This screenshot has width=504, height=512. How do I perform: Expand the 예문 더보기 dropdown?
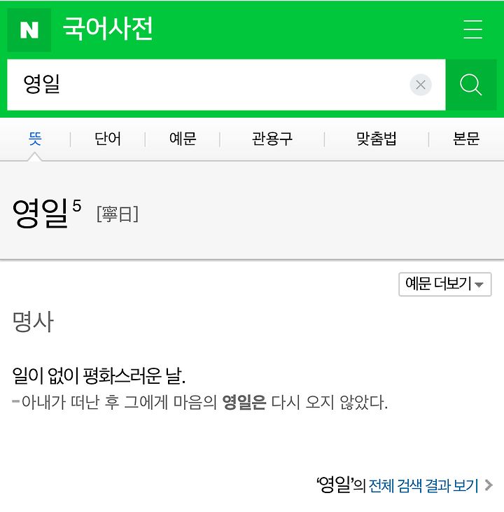445,284
